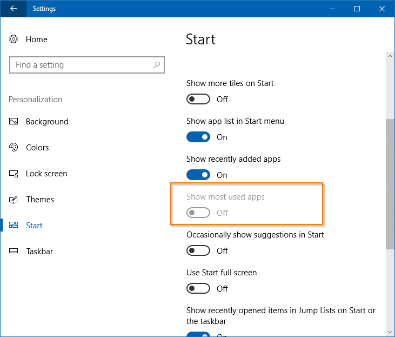Click the 'Start' page heading

tap(200, 39)
